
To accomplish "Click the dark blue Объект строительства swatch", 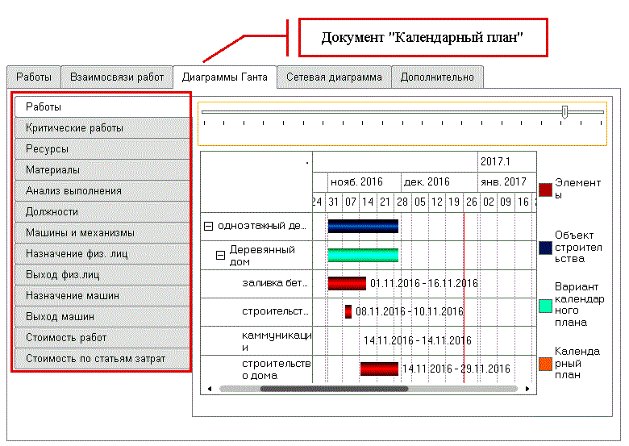I will point(545,248).
